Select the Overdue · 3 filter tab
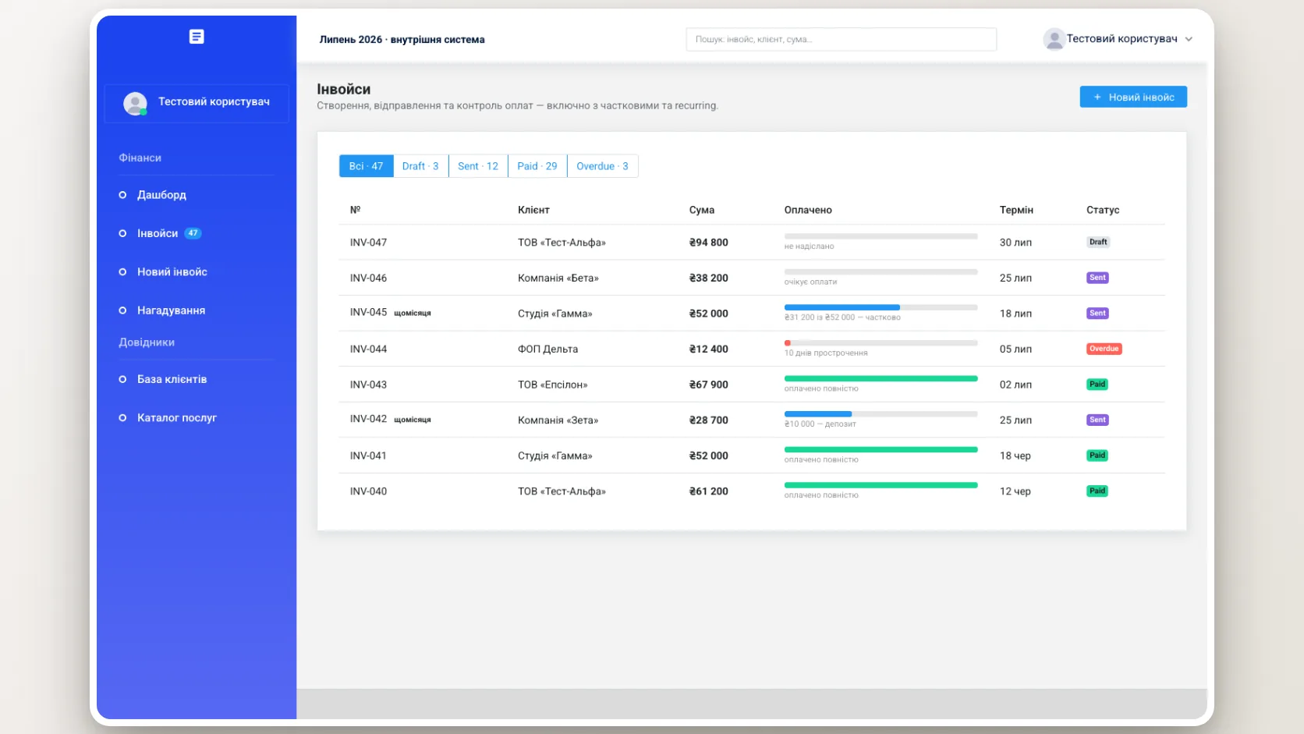The image size is (1304, 734). [x=602, y=166]
